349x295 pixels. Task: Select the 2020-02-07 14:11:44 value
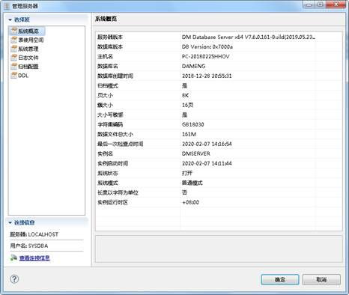click(207, 164)
